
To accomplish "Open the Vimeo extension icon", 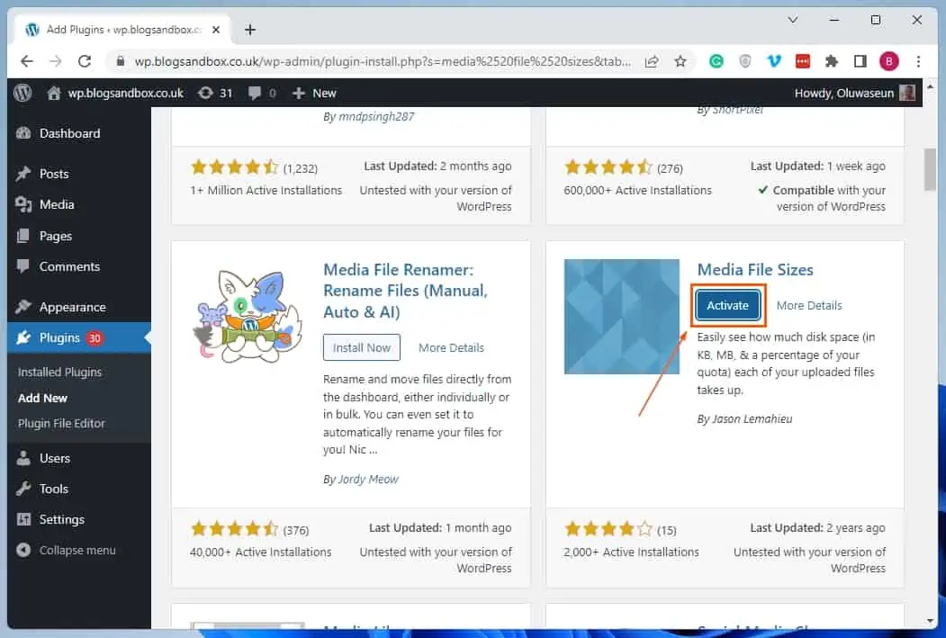I will point(774,61).
